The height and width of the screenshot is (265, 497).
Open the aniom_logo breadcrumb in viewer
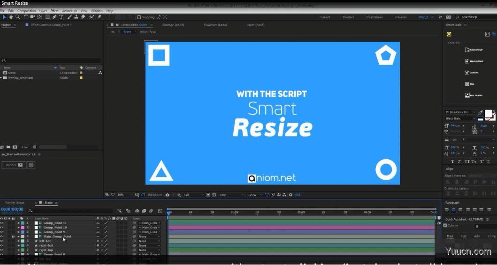click(x=148, y=32)
